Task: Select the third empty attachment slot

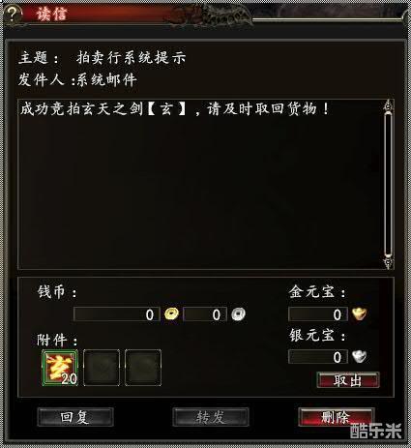Action: click(x=143, y=368)
